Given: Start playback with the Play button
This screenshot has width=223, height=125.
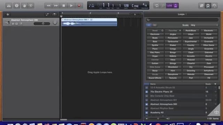Looking at the screenshot, I should pos(71,6).
